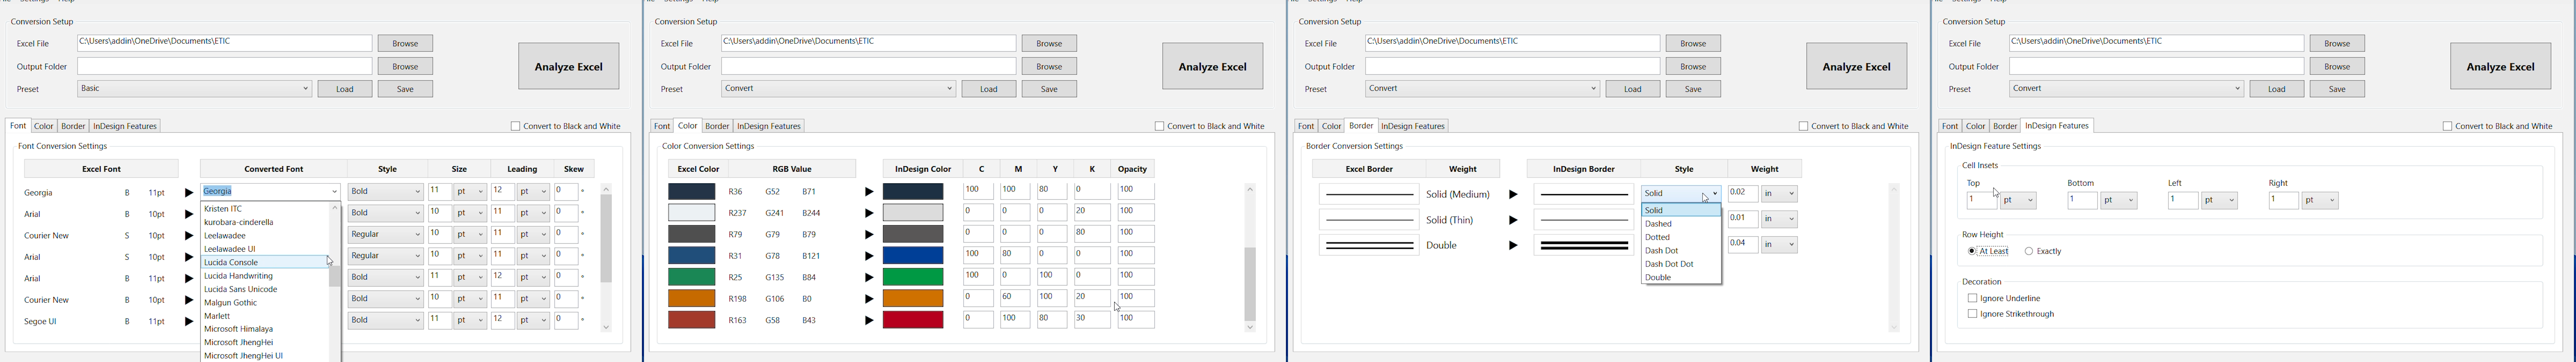Click the arrow beside the R79 G79 B79 color
The width and height of the screenshot is (2576, 362).
[x=869, y=235]
